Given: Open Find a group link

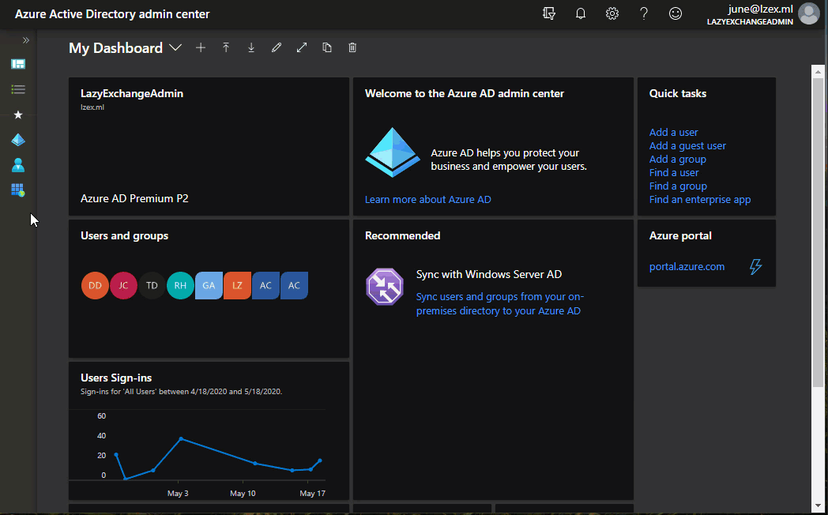Looking at the screenshot, I should pyautogui.click(x=678, y=186).
